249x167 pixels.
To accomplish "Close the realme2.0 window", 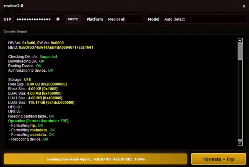I will point(244,6).
